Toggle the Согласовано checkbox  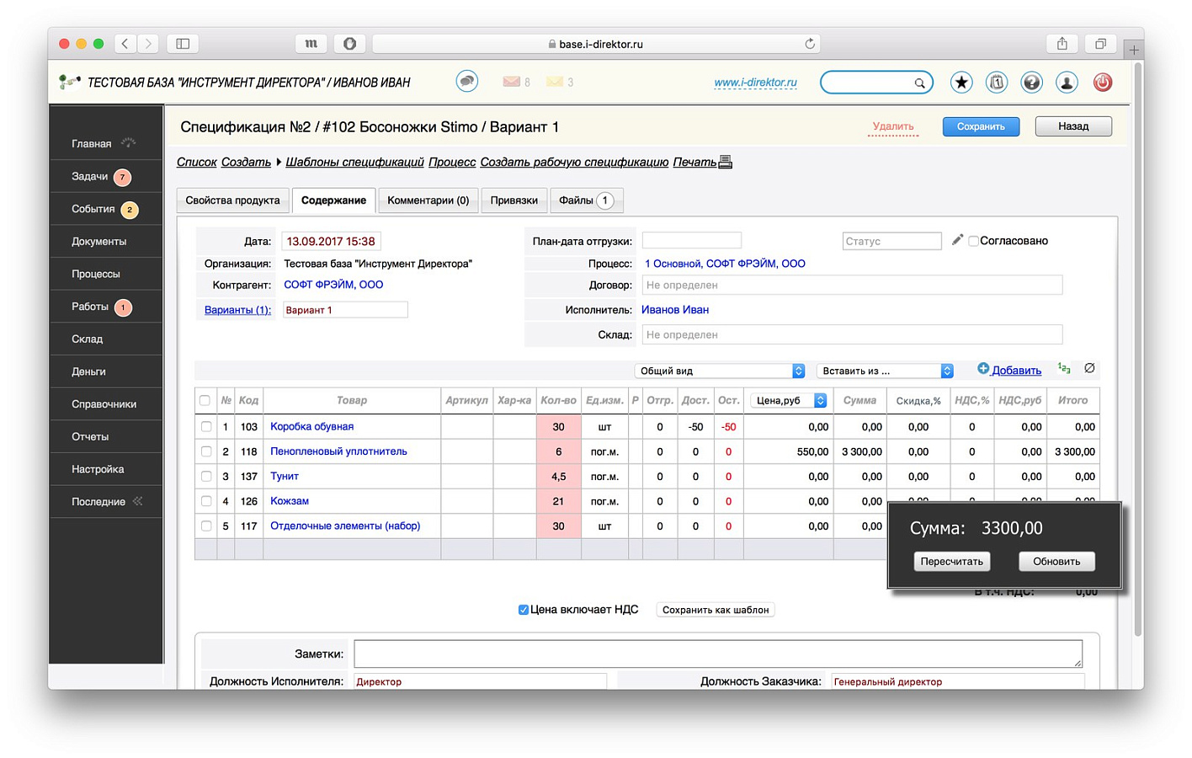[973, 241]
